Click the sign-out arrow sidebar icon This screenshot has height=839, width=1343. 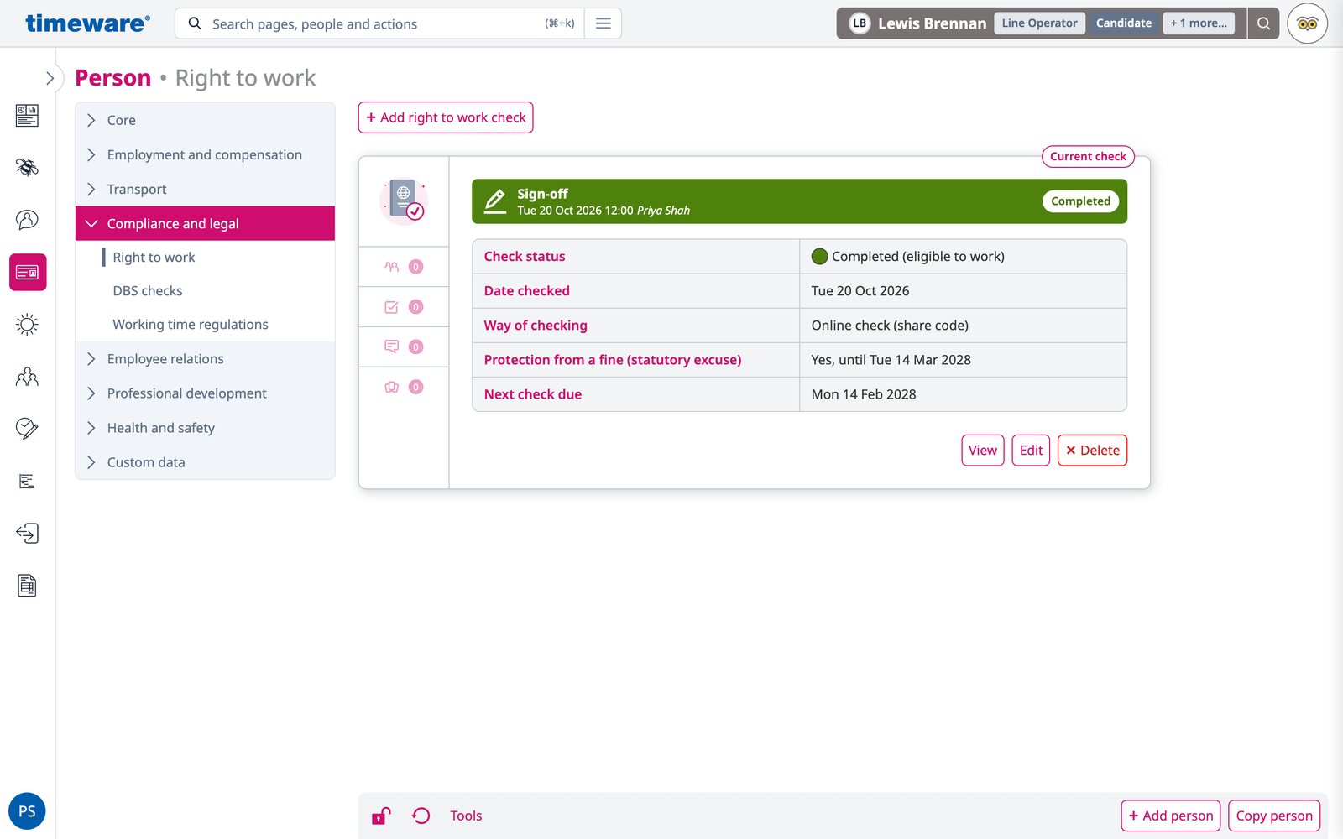(27, 534)
